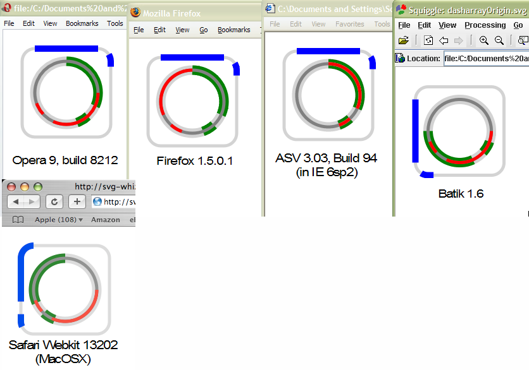Go forward in Safari
The image size is (529, 370).
(x=32, y=201)
